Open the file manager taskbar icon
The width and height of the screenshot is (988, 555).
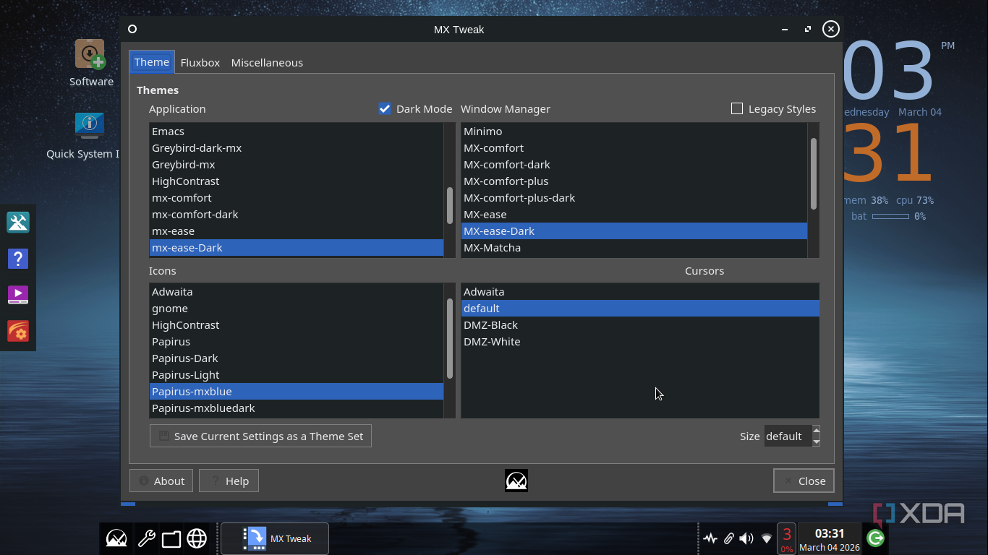171,539
